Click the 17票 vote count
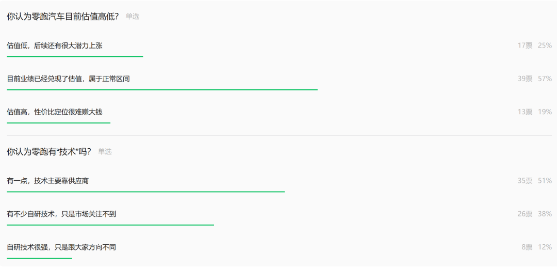557x267 pixels. tap(525, 45)
